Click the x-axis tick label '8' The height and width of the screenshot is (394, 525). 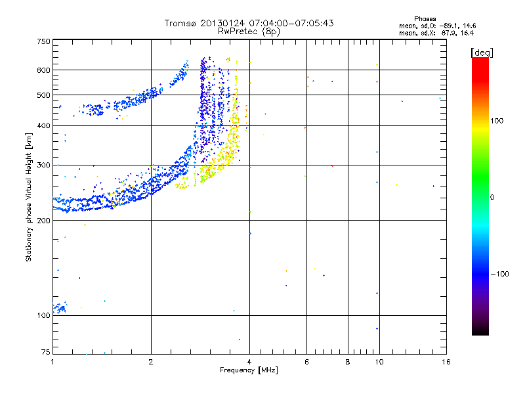tap(348, 362)
